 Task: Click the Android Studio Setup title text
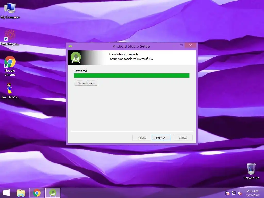131,46
